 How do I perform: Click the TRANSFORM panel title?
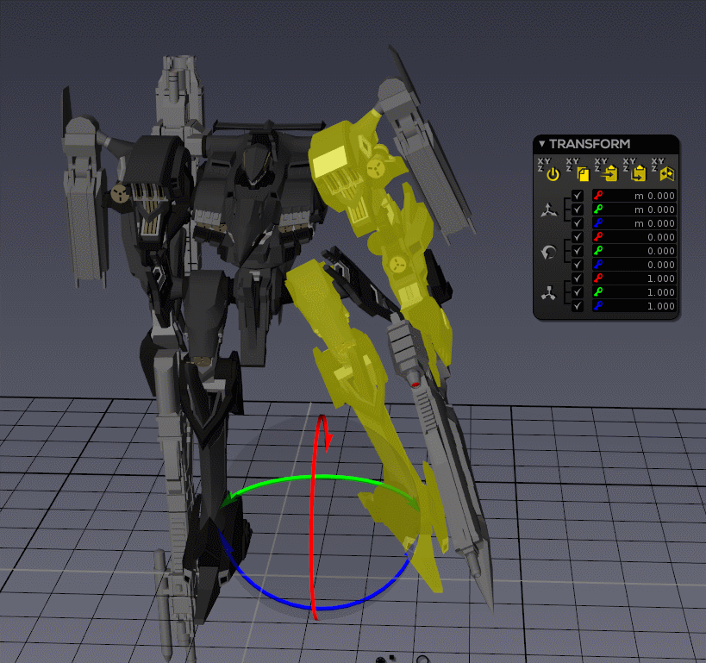[x=590, y=144]
